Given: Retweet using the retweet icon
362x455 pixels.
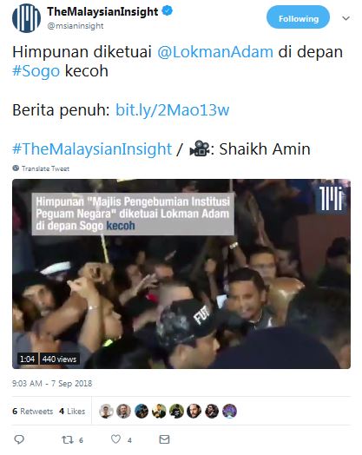Looking at the screenshot, I should click(68, 439).
